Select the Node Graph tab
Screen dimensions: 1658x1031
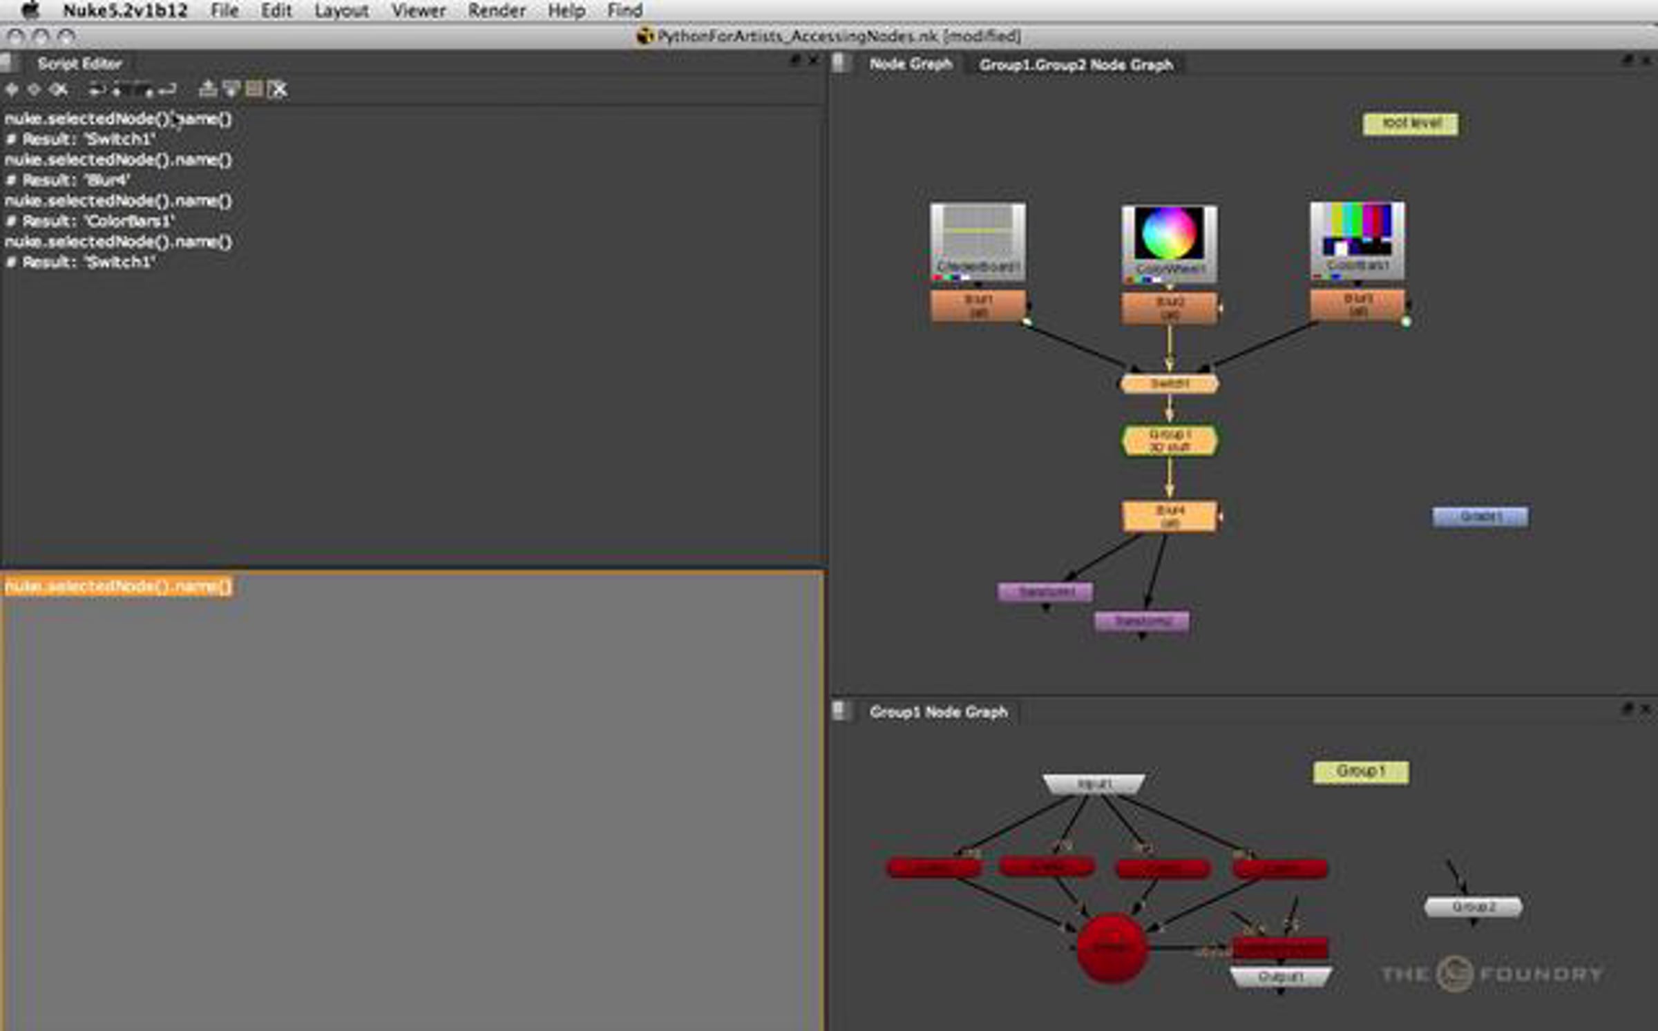[911, 64]
